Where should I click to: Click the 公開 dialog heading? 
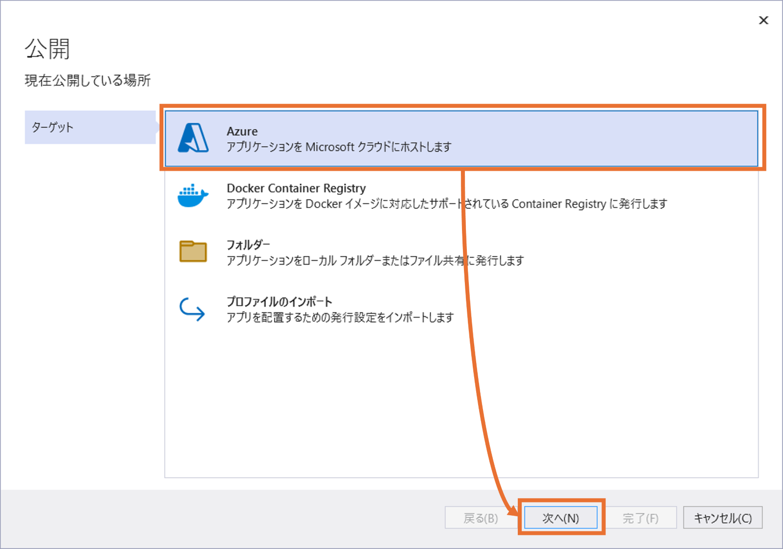click(47, 49)
